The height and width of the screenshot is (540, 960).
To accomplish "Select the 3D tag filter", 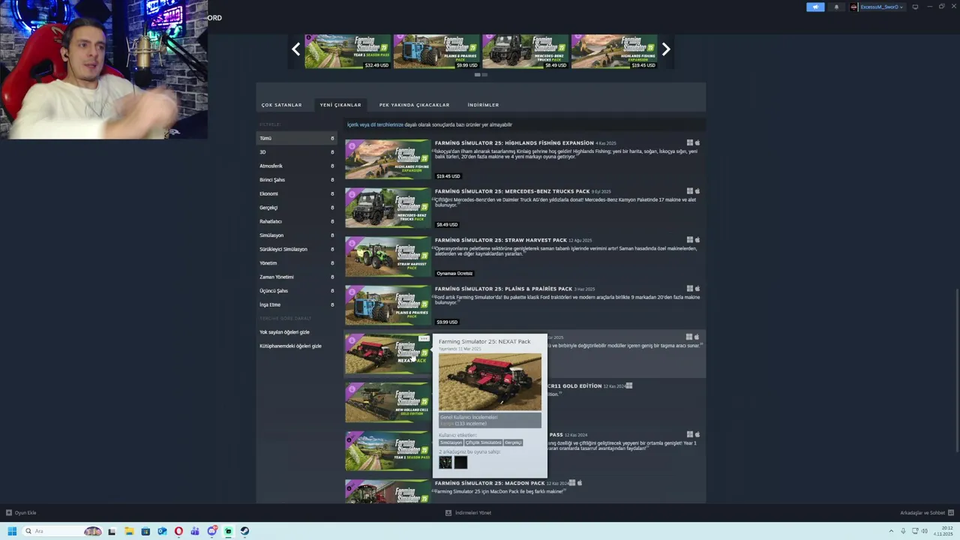I will [297, 152].
